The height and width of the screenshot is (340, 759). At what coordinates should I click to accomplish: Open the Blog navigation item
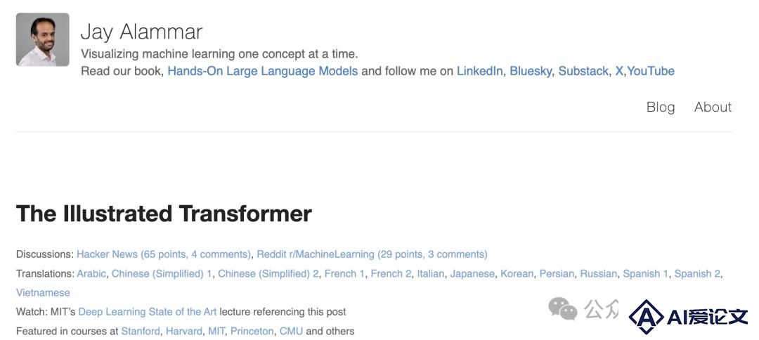[x=660, y=107]
